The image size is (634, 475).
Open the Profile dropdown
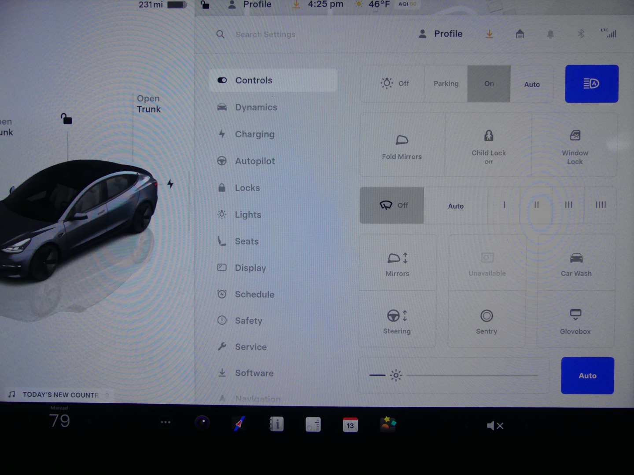pos(441,34)
